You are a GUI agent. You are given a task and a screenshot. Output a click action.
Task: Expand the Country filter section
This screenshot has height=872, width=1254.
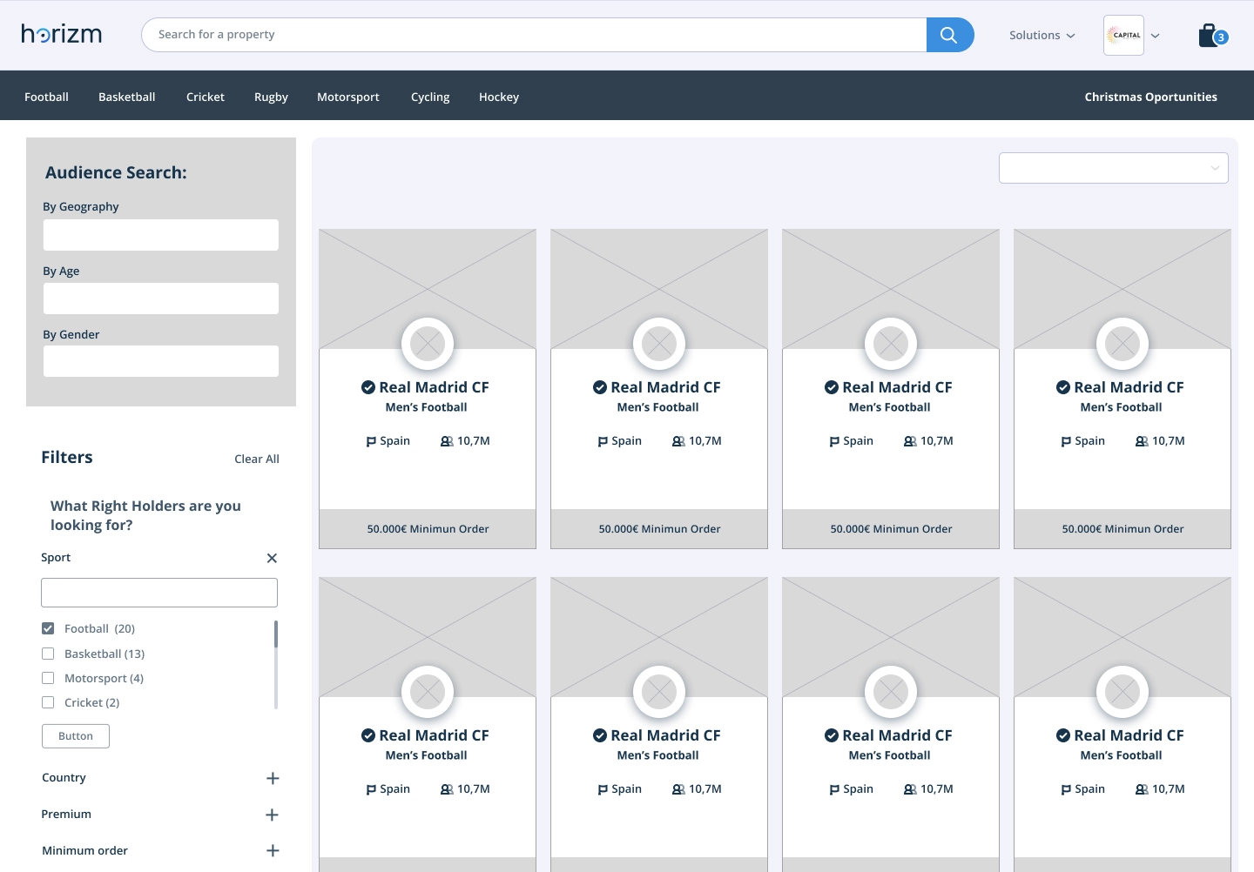pos(273,778)
